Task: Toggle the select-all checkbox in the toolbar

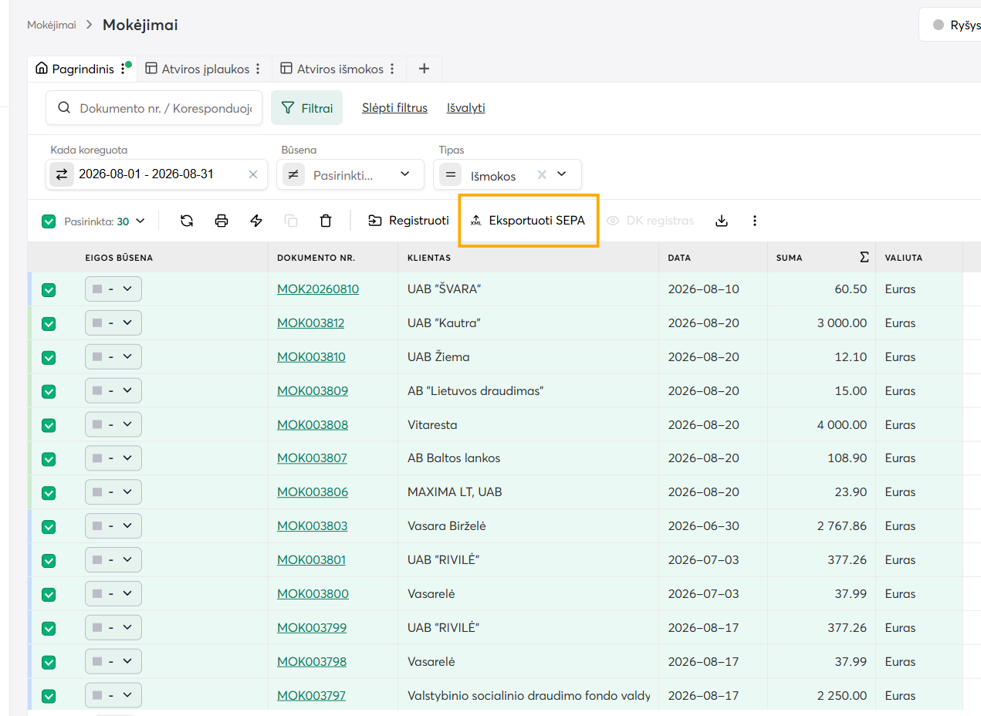Action: click(49, 221)
